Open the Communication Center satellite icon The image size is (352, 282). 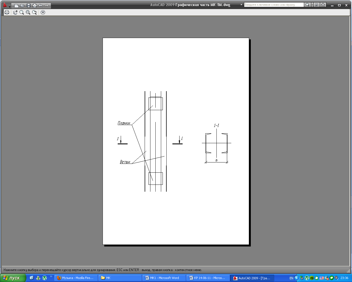(x=317, y=5)
